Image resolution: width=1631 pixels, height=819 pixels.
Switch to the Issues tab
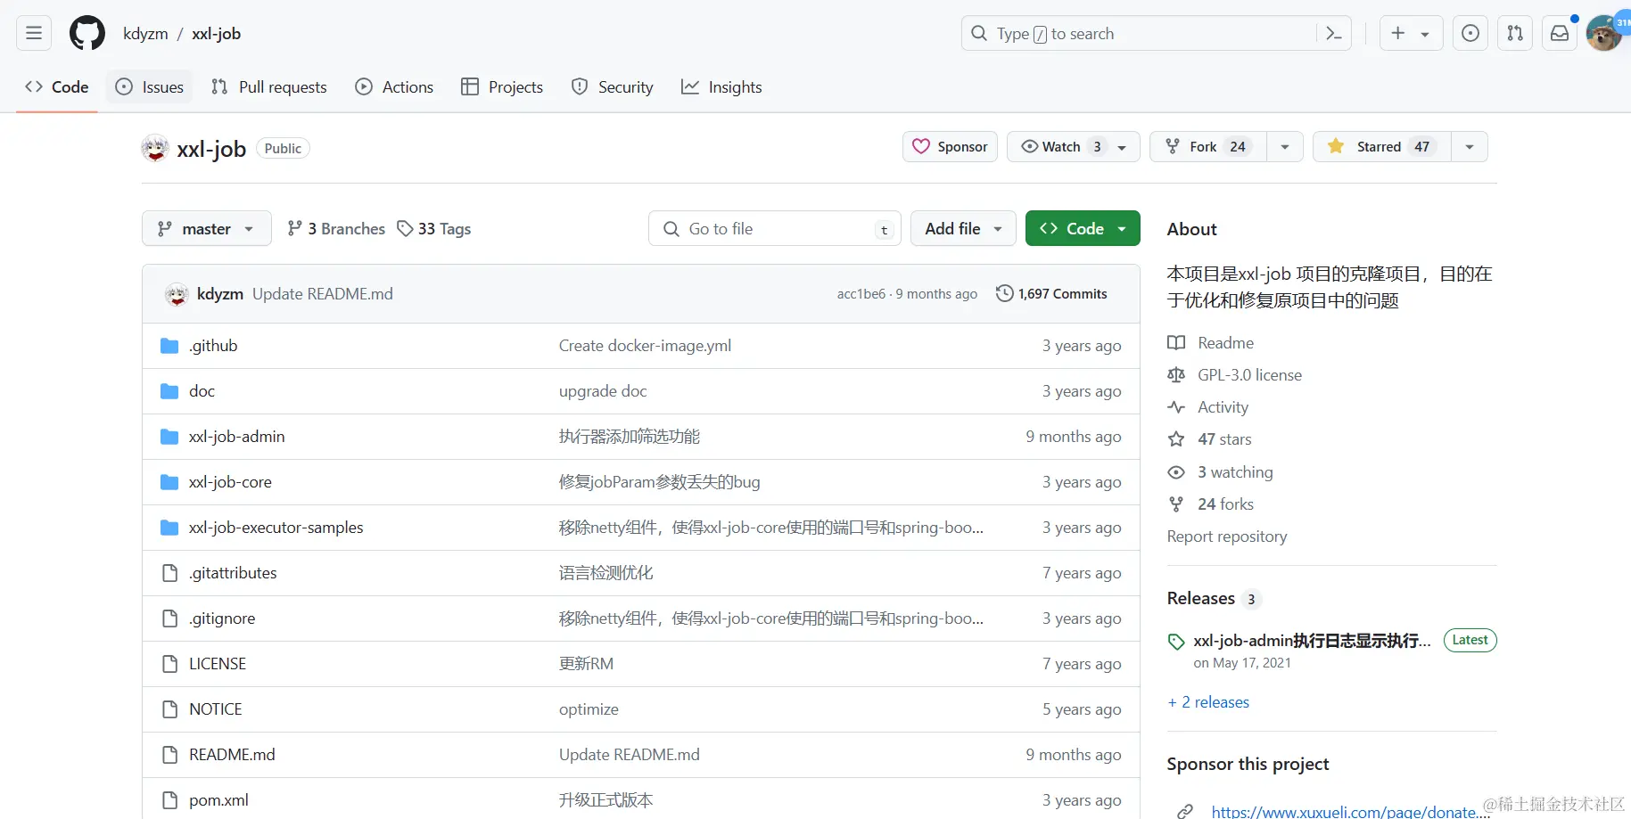150,87
